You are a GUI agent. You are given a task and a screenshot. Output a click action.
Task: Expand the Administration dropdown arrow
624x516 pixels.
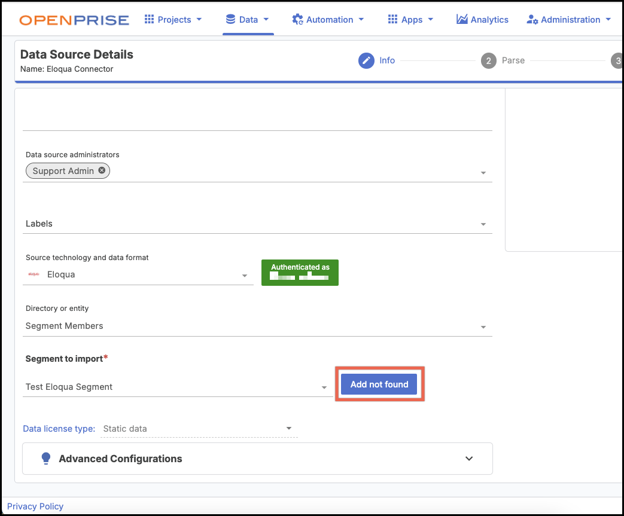tap(608, 19)
